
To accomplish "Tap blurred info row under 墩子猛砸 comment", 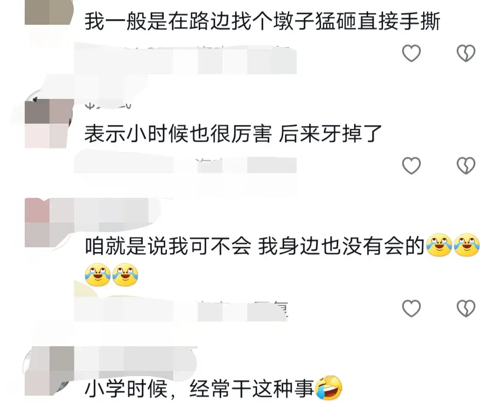I will (x=185, y=59).
